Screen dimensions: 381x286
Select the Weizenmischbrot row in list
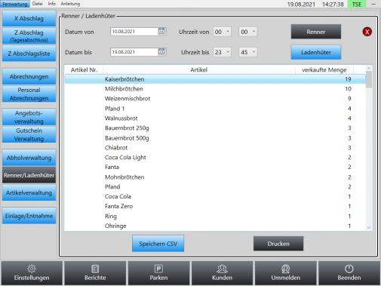tap(215, 99)
